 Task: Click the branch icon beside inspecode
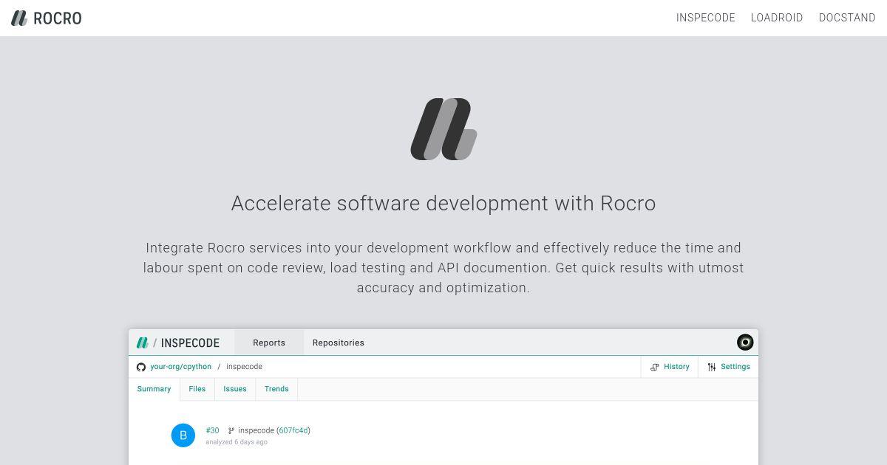[231, 430]
